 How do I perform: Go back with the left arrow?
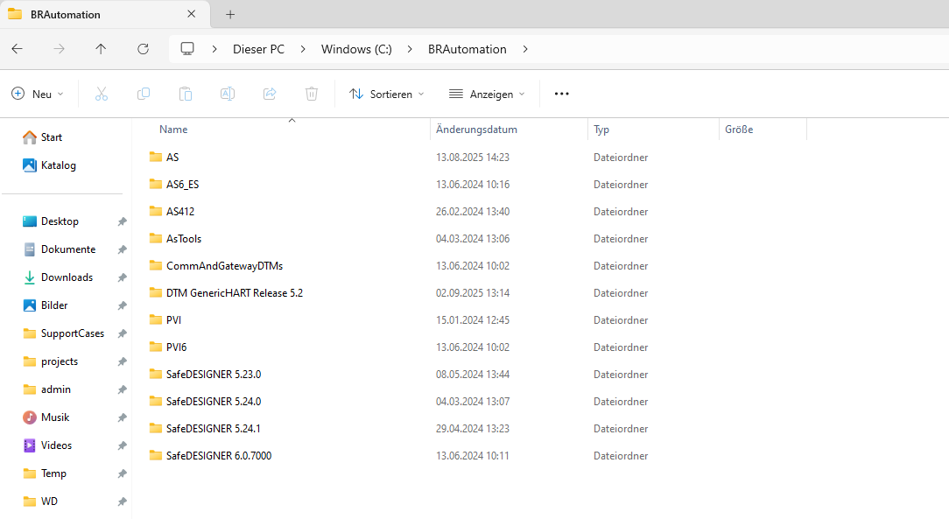coord(17,49)
